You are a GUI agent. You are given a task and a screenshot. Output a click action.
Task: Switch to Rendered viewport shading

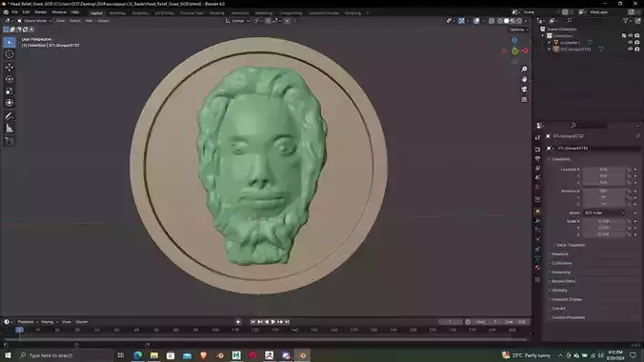[x=519, y=21]
